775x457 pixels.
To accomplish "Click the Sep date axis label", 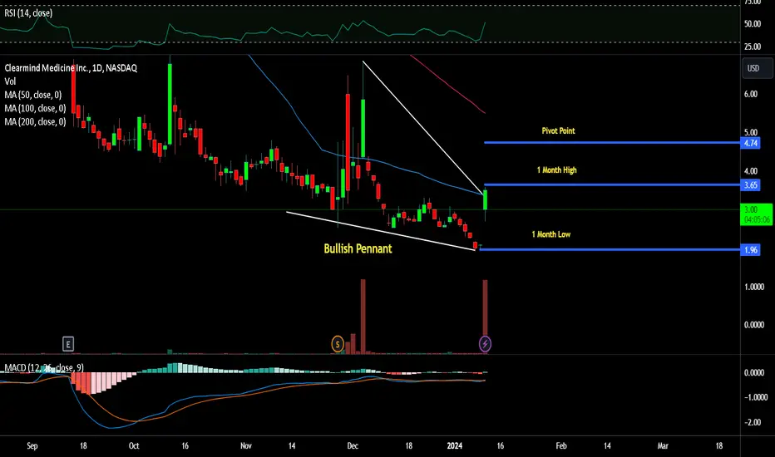I will [32, 445].
